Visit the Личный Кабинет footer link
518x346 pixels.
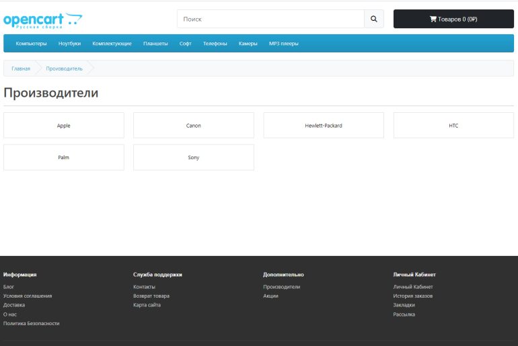click(413, 287)
